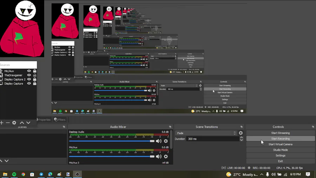Open Microsoft Edge from the taskbar
This screenshot has width=316, height=178.
pos(50,174)
